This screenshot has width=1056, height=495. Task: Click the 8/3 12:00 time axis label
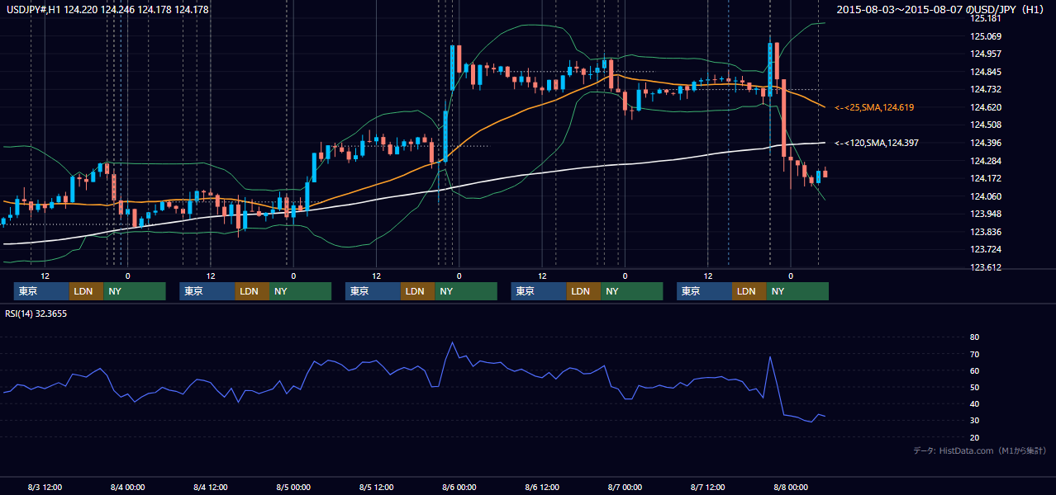coord(45,487)
